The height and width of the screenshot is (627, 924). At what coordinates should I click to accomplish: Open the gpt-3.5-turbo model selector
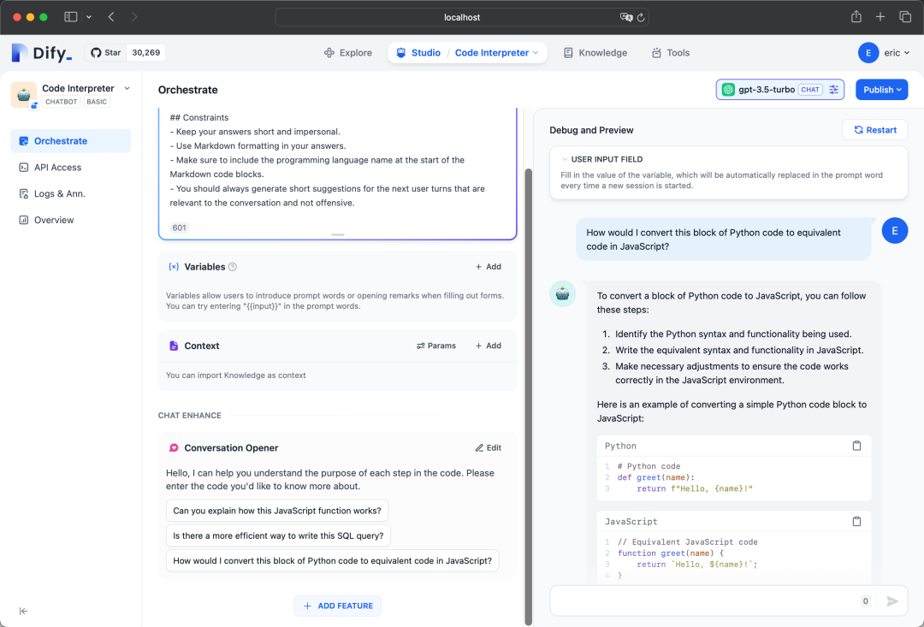click(x=780, y=90)
